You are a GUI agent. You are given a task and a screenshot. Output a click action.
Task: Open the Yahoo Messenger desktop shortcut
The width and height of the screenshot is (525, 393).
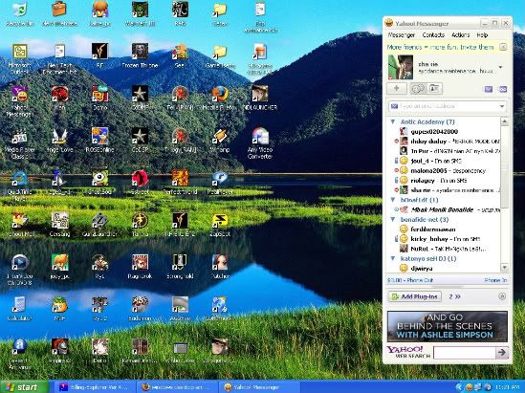pyautogui.click(x=19, y=100)
